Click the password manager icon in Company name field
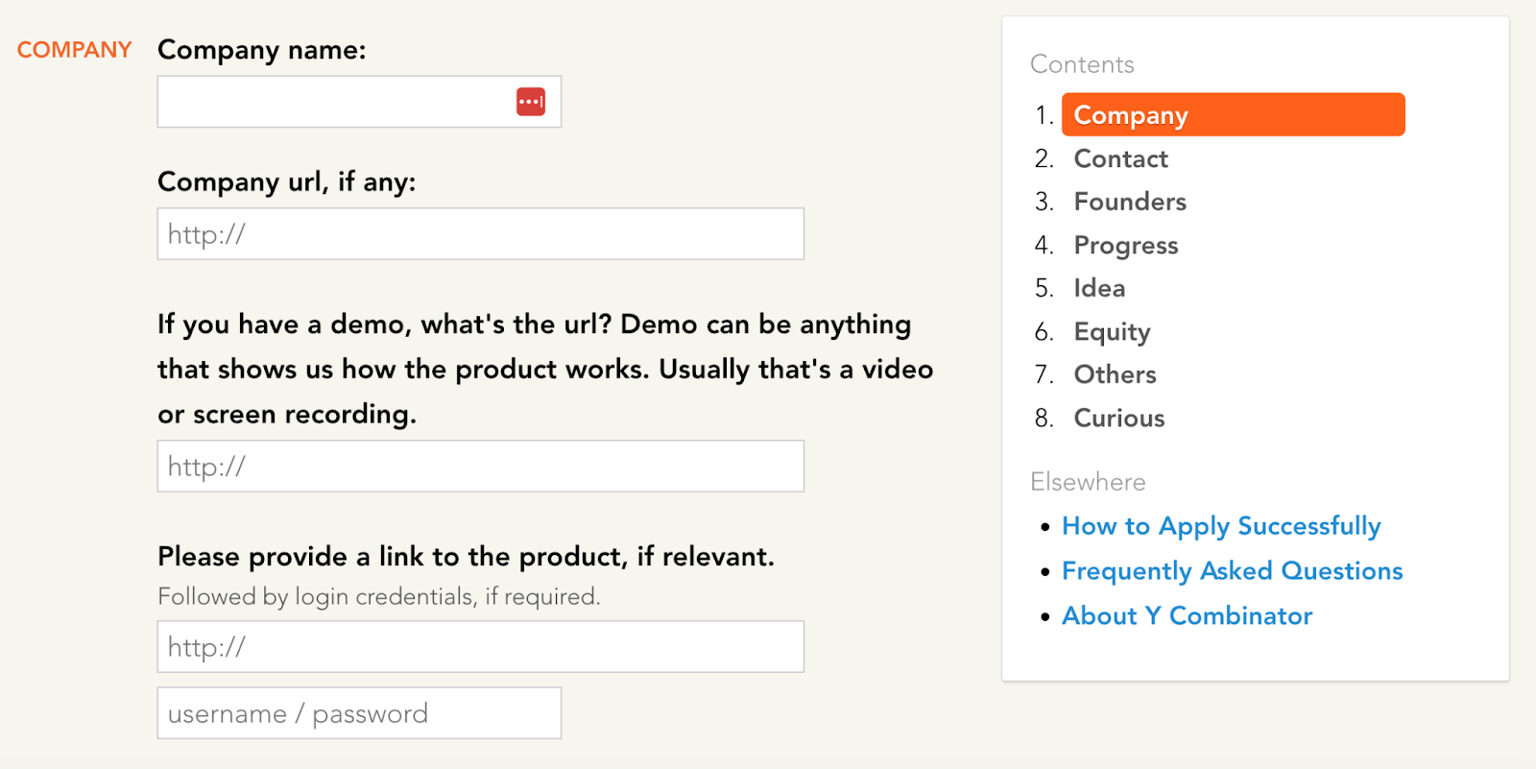1536x769 pixels. 531,102
